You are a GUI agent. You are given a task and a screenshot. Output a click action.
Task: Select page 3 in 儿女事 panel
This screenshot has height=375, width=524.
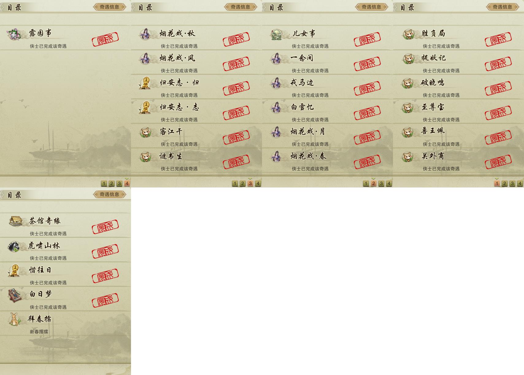[x=381, y=183]
